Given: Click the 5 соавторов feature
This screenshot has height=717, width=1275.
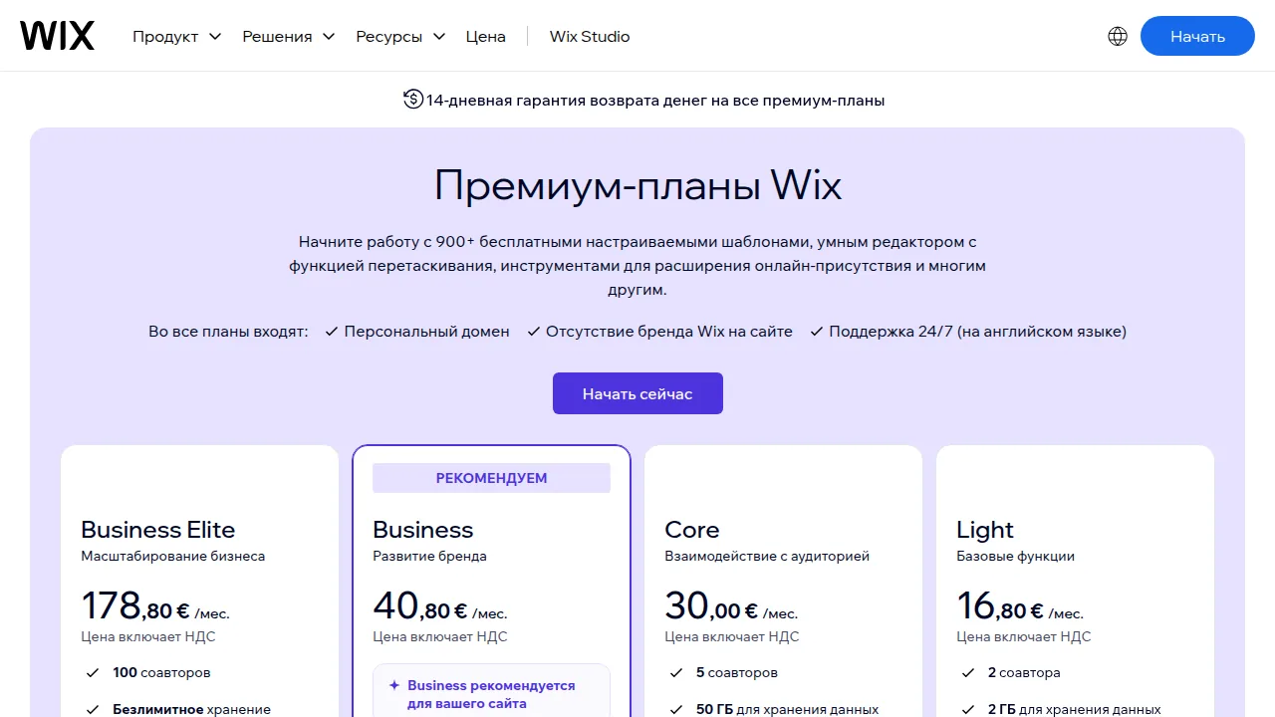Looking at the screenshot, I should 737,672.
